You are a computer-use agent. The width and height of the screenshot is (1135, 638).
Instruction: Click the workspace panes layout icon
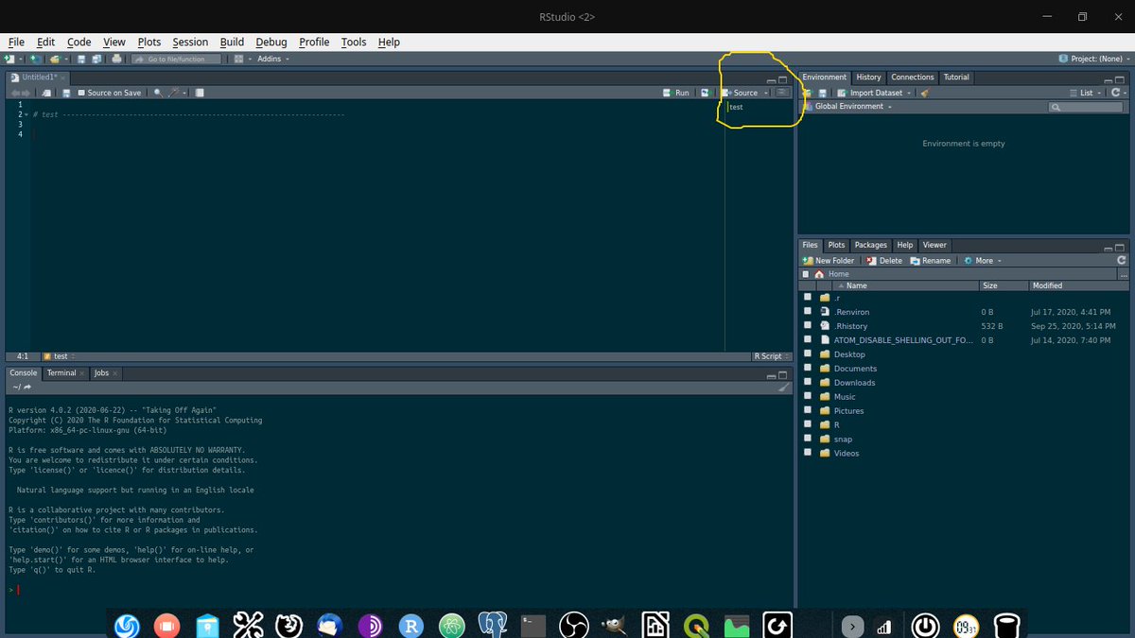(238, 59)
